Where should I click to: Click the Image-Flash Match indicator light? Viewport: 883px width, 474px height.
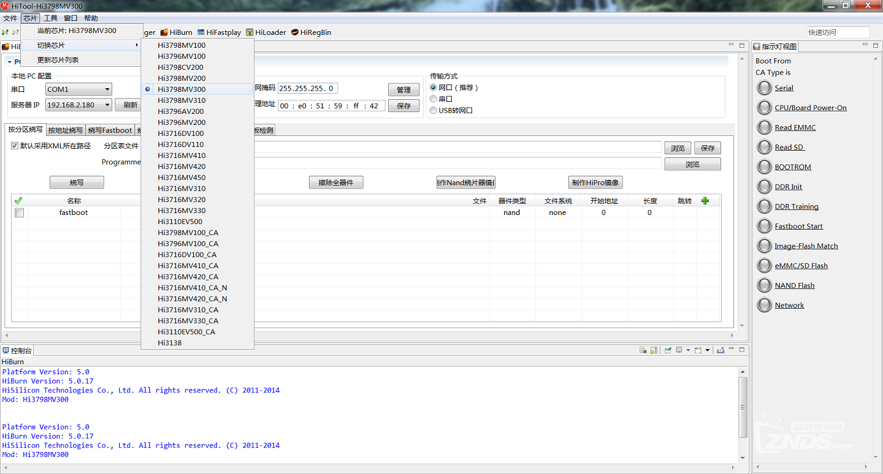click(764, 246)
